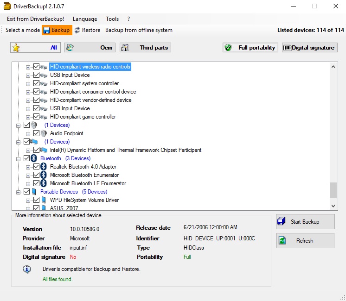
Task: Click the Oem filter icon
Action: (70, 47)
